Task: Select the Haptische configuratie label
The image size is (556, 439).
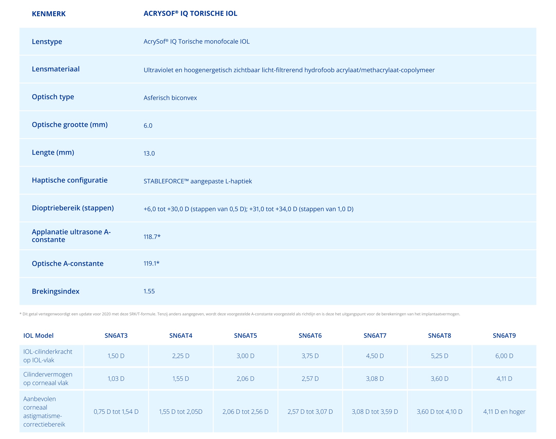Action: (70, 180)
